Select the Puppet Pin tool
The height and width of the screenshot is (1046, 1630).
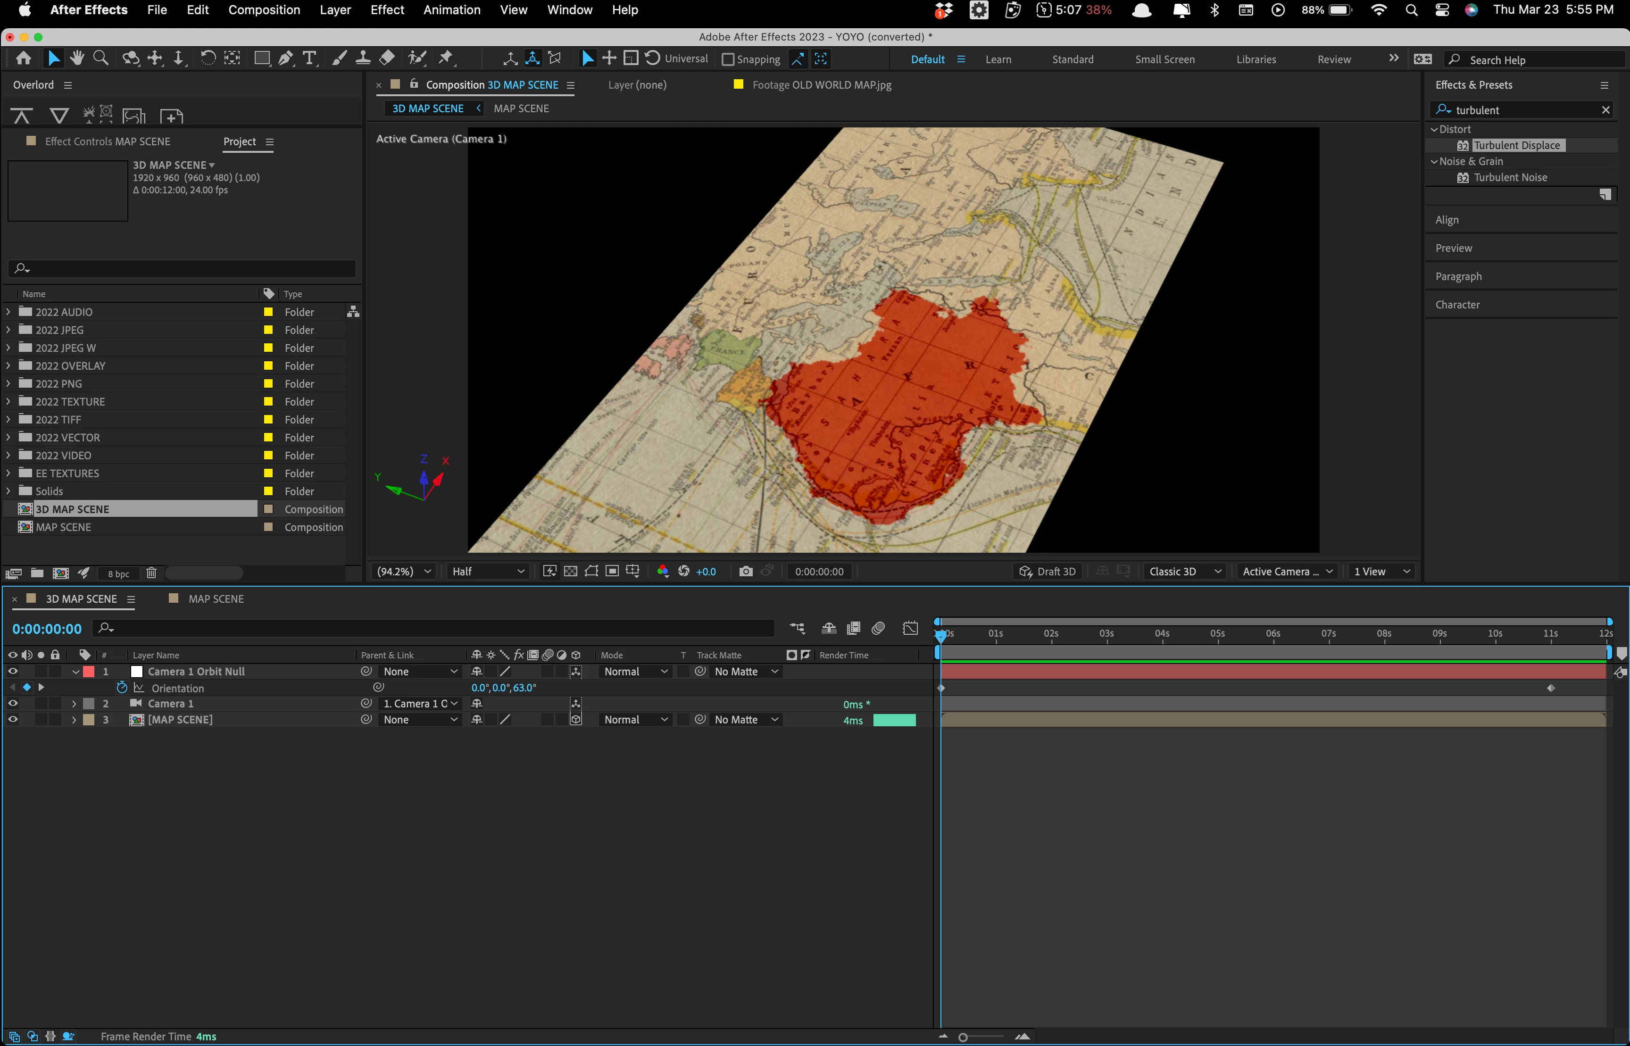click(446, 58)
